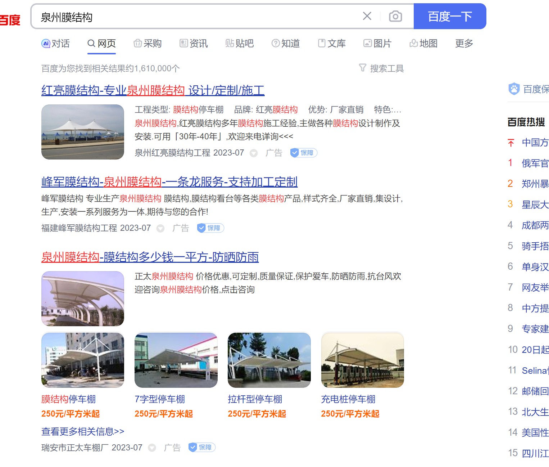
Task: Open the 7字型停车棚 product image
Action: 176,360
